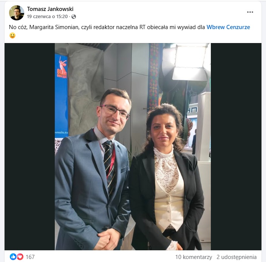Click the red heart reaction icon
This screenshot has height=262, width=266.
20,257
